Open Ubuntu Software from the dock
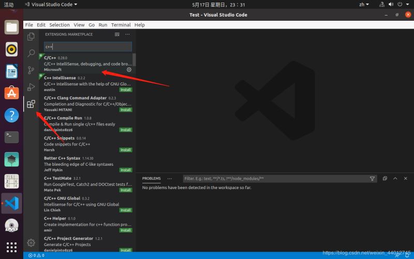This screenshot has width=414, height=259. pos(11,93)
